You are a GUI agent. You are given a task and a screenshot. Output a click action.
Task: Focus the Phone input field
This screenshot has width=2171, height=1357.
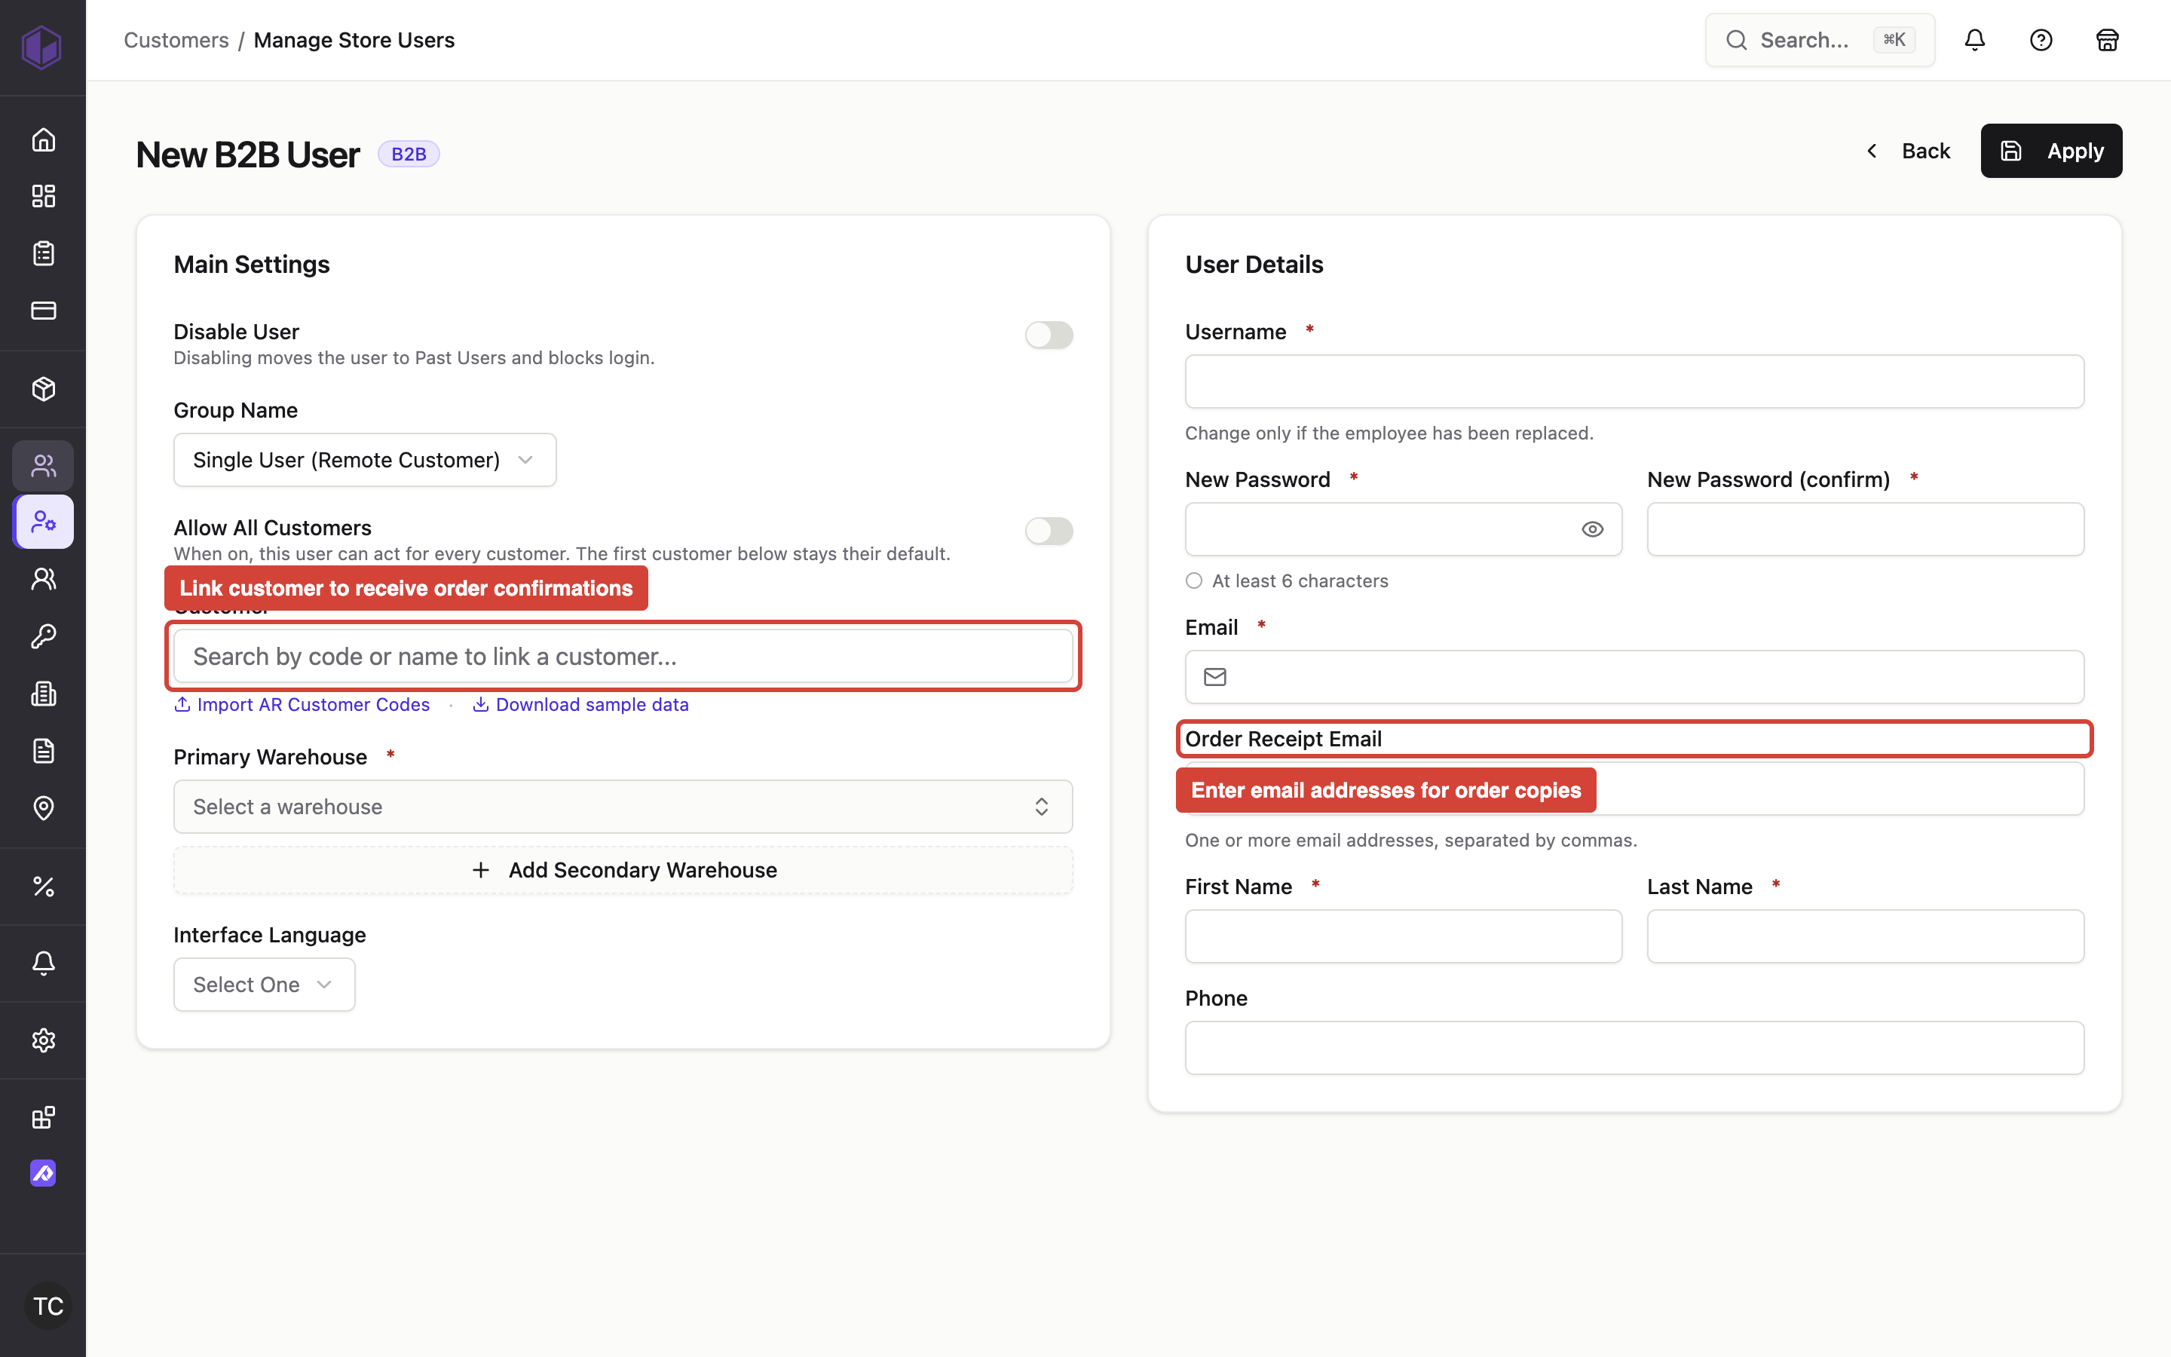click(1634, 1047)
